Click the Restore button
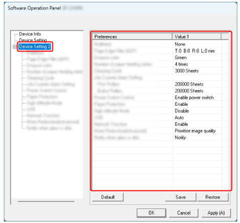Image resolution: width=240 pixels, height=223 pixels. pyautogui.click(x=213, y=197)
